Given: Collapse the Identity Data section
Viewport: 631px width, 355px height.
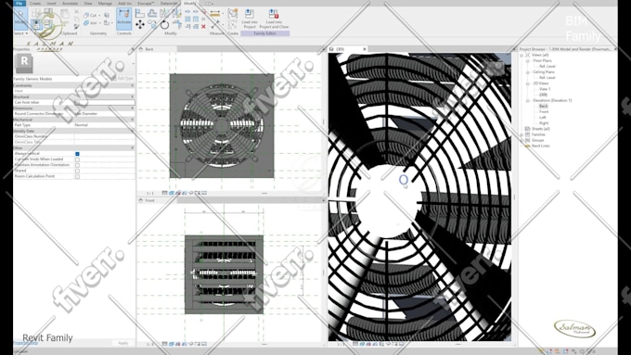Looking at the screenshot, I should point(133,131).
